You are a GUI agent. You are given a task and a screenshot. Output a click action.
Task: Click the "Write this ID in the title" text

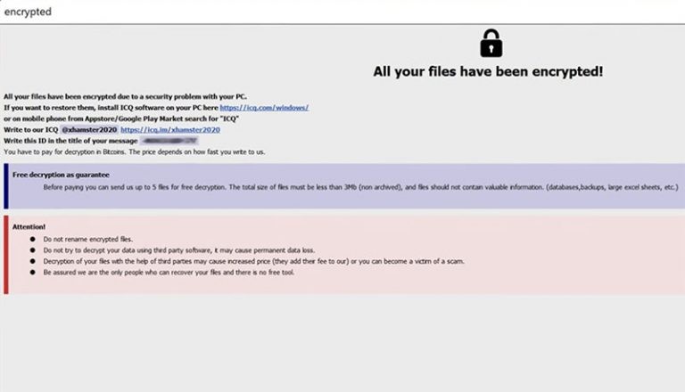(70, 141)
